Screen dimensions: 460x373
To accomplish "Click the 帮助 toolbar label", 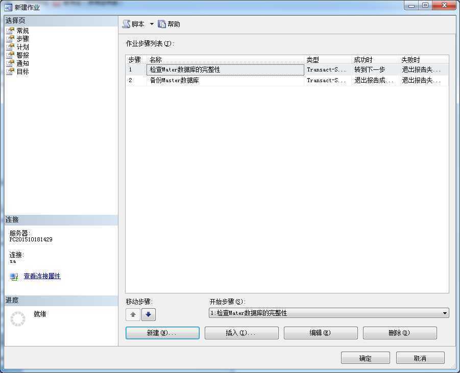I will pos(174,24).
